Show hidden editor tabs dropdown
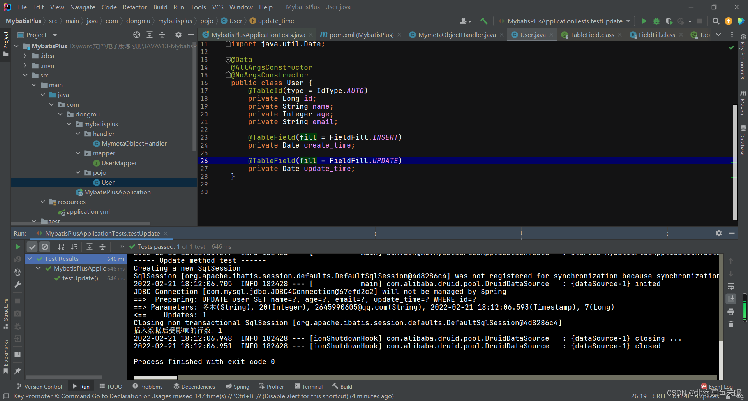Viewport: 748px width, 401px height. click(x=719, y=35)
